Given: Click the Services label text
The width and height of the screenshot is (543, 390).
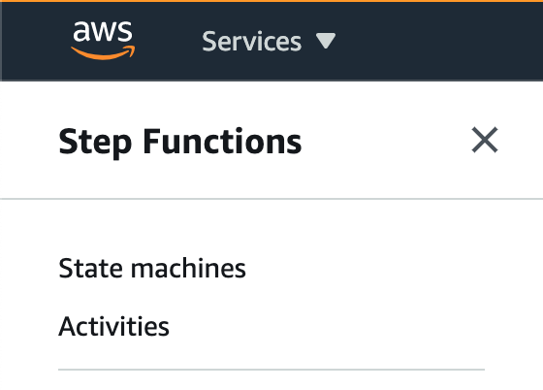Looking at the screenshot, I should click(252, 41).
